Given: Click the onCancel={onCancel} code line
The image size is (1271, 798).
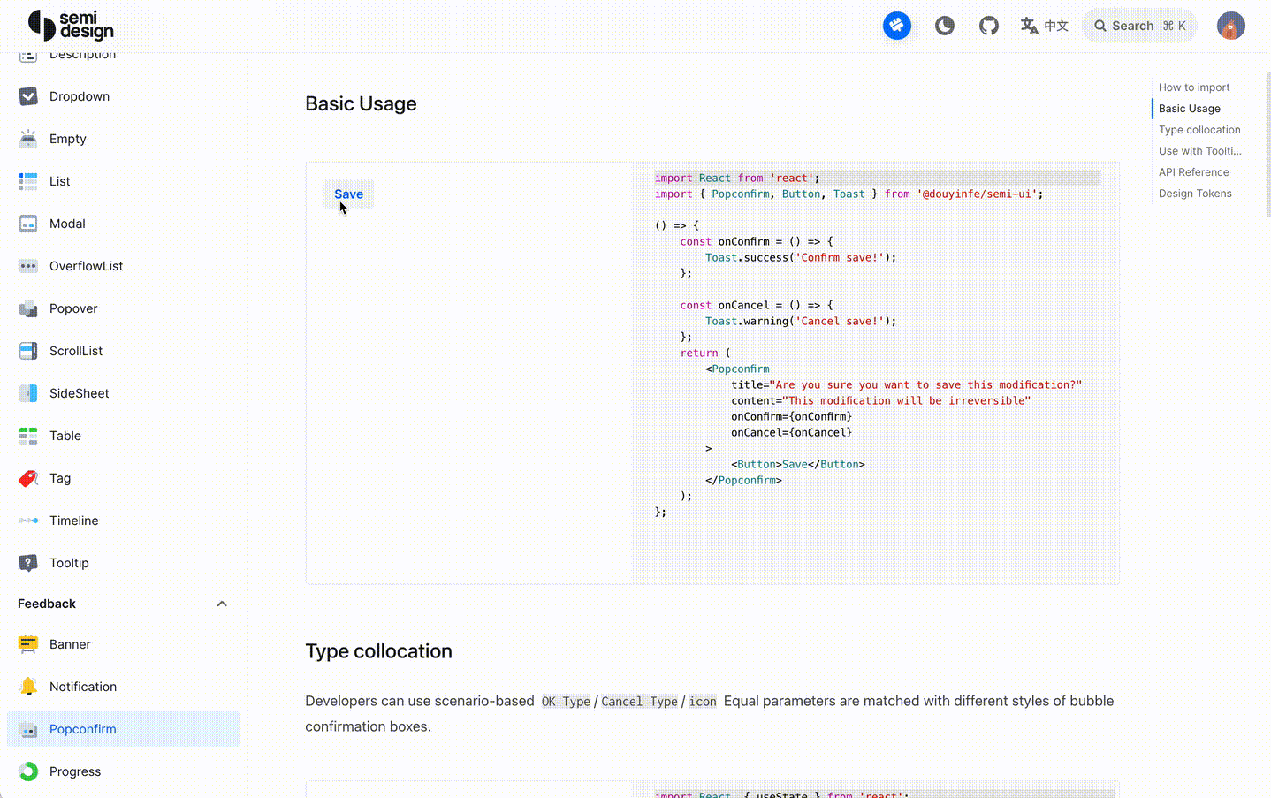Looking at the screenshot, I should click(x=792, y=432).
